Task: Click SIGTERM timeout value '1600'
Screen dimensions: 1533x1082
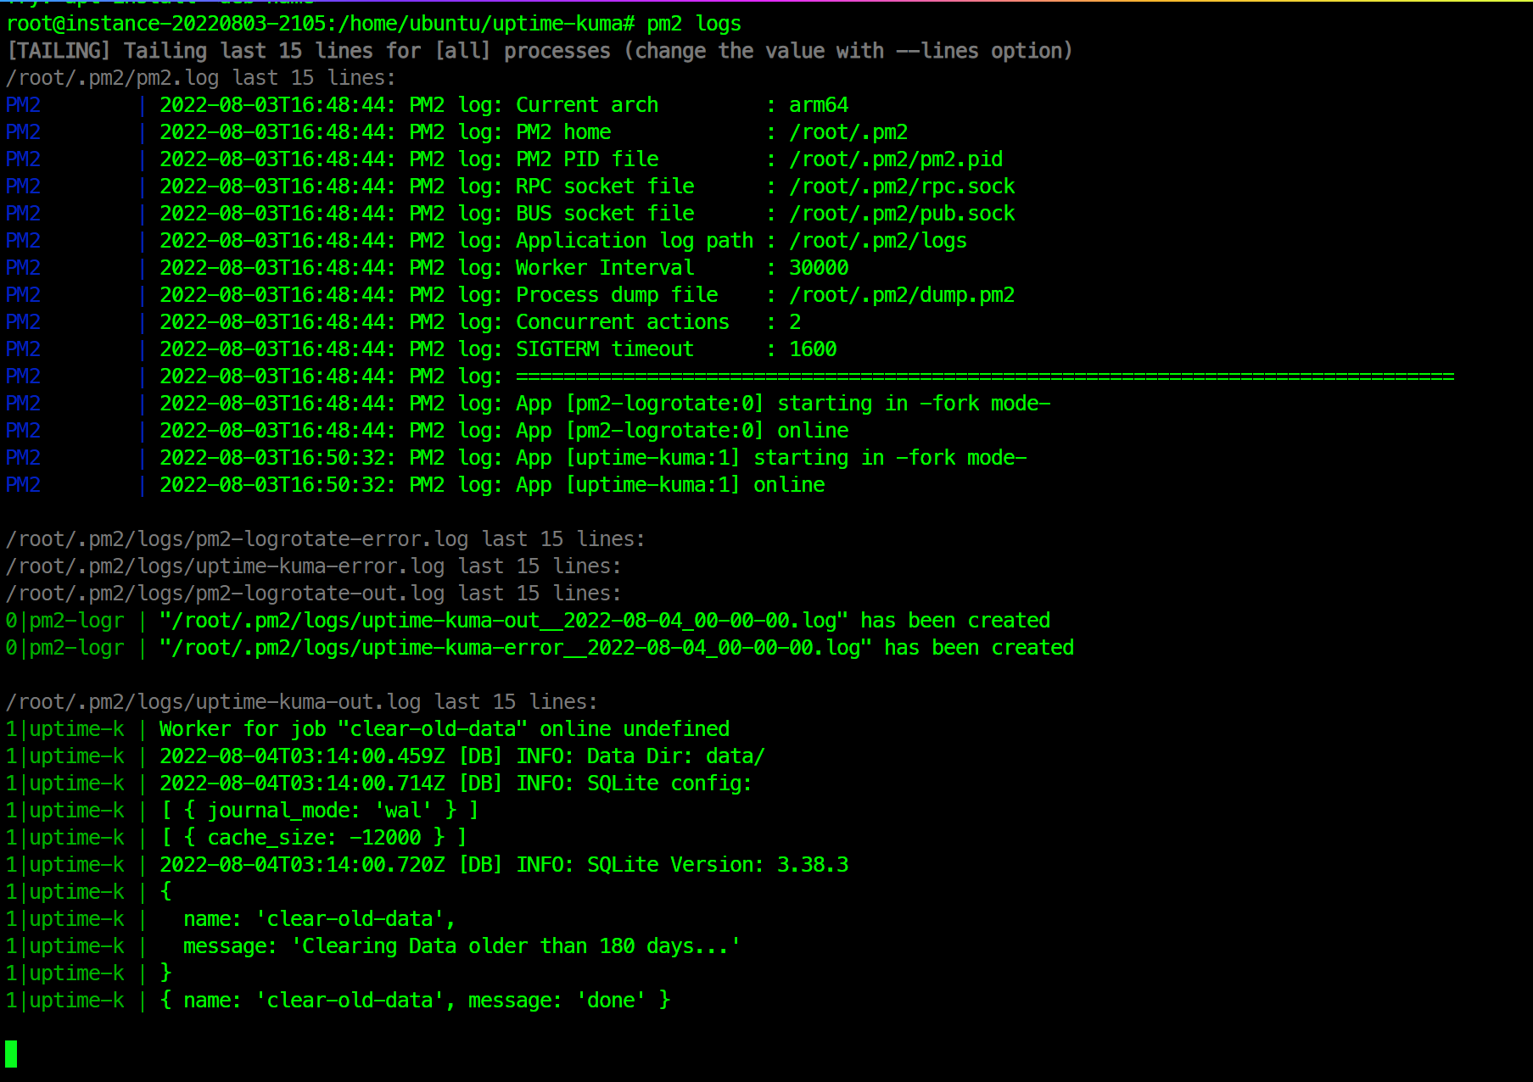Action: coord(813,349)
